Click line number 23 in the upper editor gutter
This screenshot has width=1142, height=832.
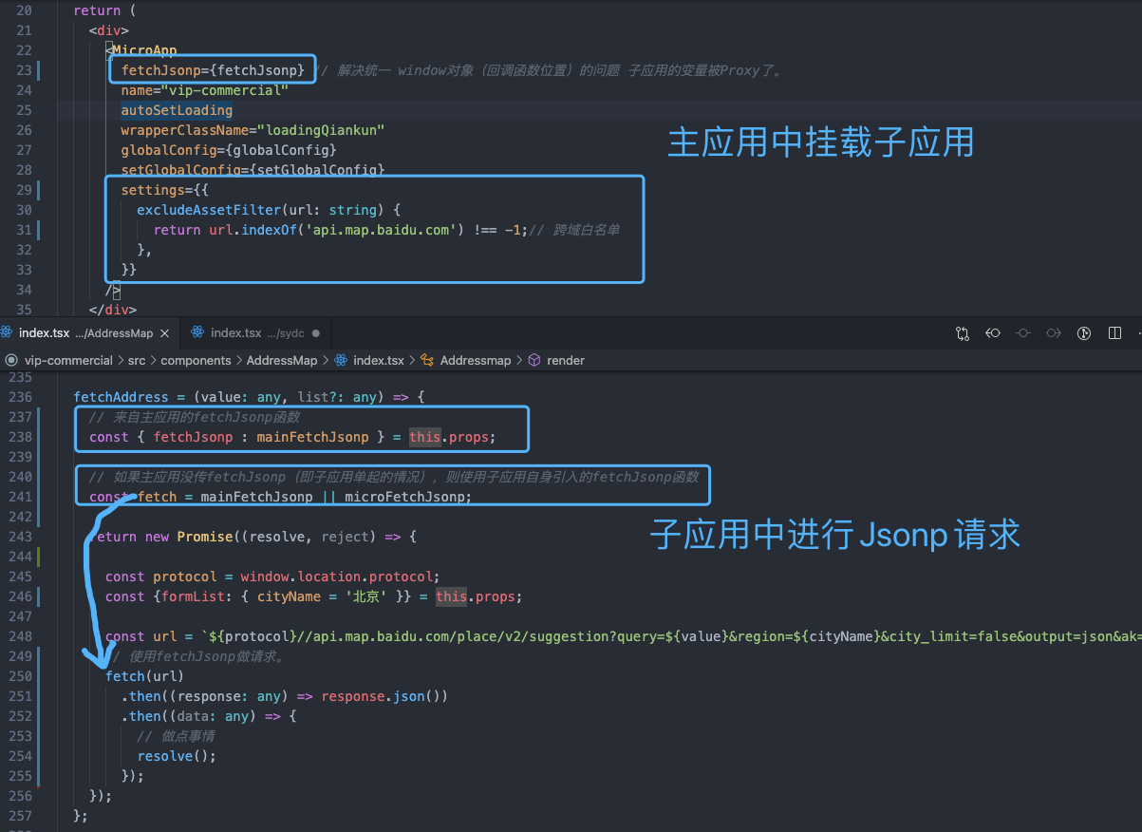25,70
